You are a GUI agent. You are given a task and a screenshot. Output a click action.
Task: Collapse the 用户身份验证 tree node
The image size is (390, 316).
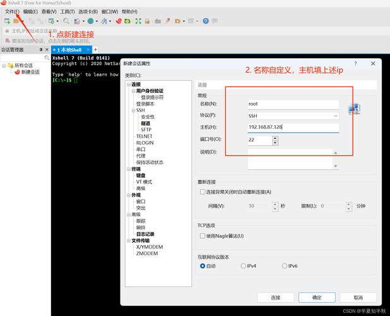[x=133, y=91]
